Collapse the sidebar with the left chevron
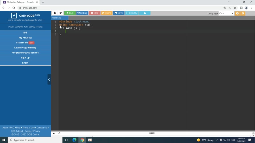Image resolution: width=255 pixels, height=143 pixels. click(x=49, y=79)
